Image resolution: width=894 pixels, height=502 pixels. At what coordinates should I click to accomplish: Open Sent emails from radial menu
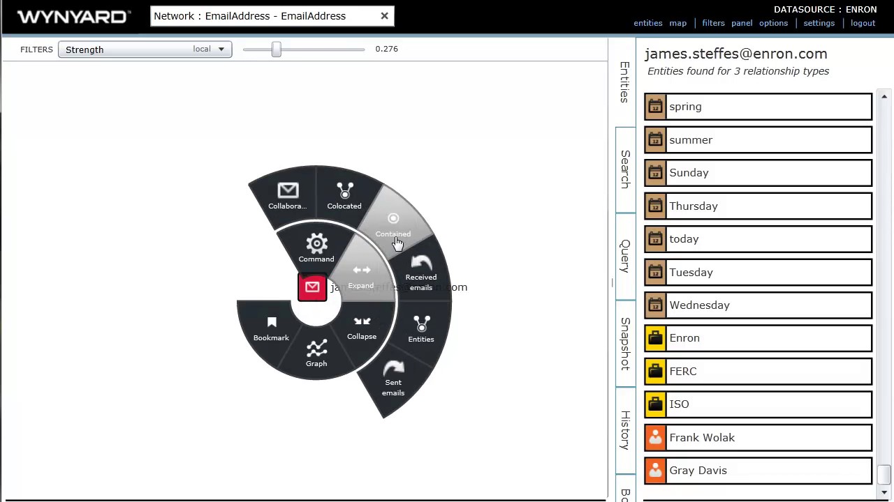pyautogui.click(x=393, y=379)
